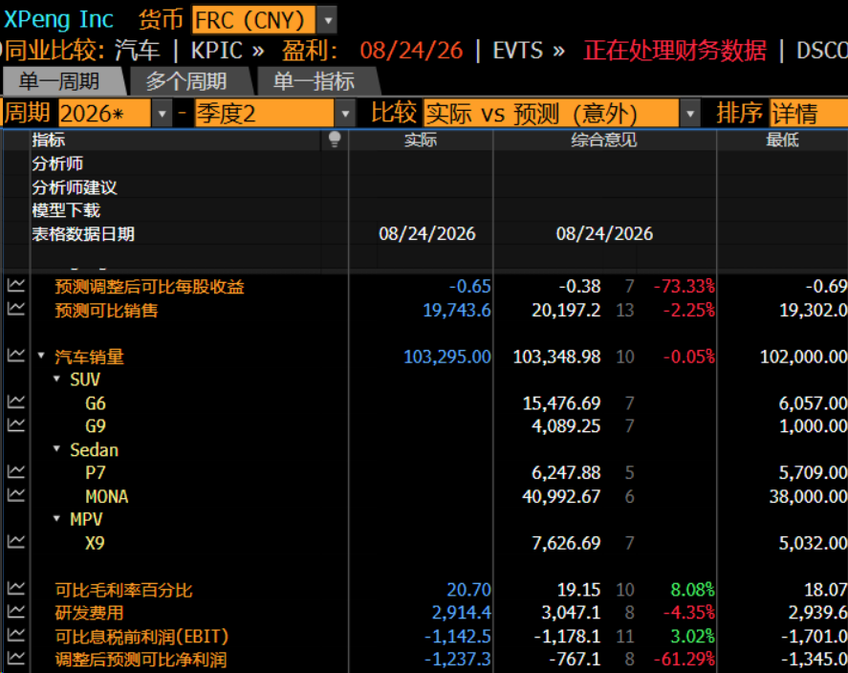
Task: Open chart icon for MONA row
Action: [16, 494]
